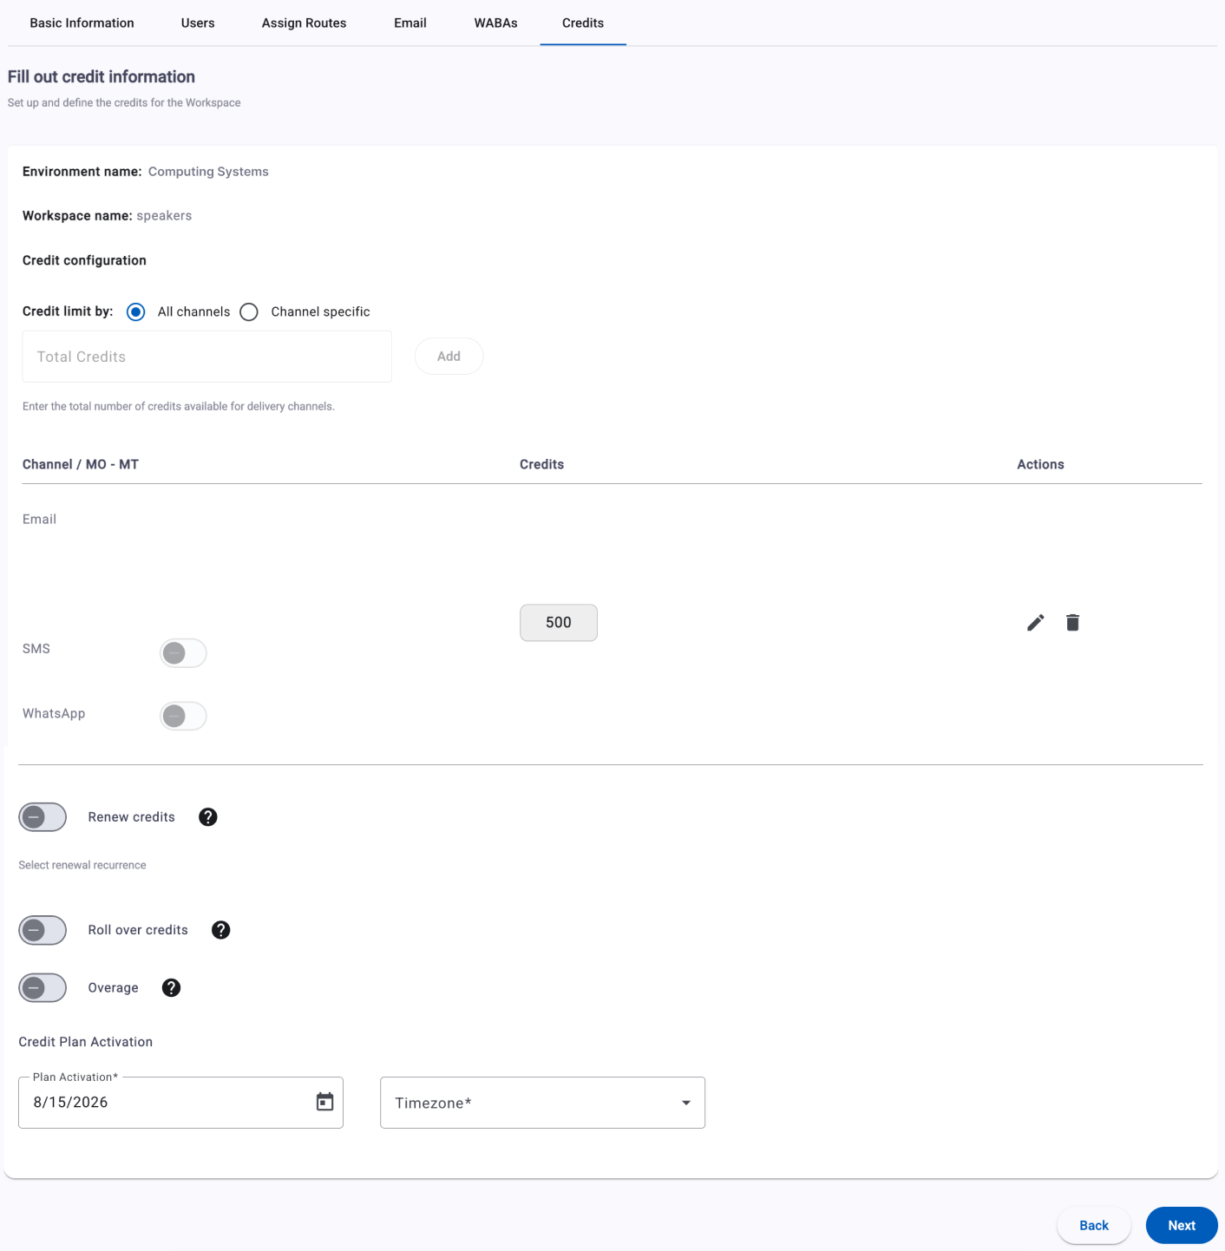The image size is (1225, 1251).
Task: Open the Email tab
Action: (410, 23)
